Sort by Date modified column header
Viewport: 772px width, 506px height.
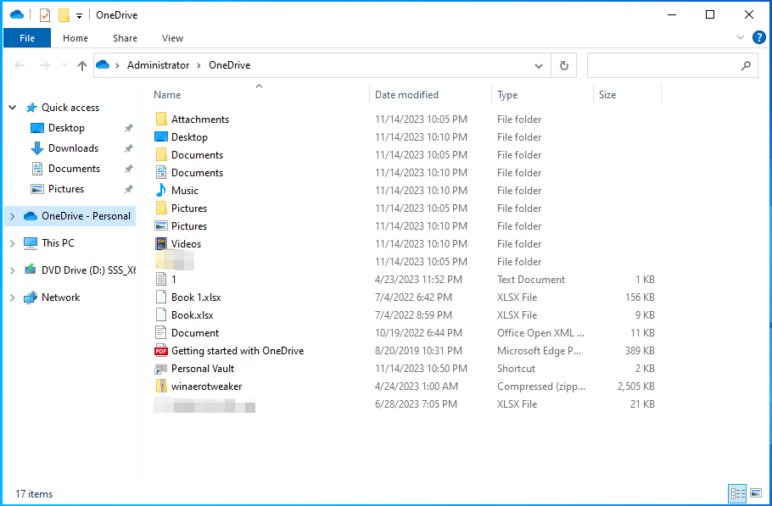(406, 94)
